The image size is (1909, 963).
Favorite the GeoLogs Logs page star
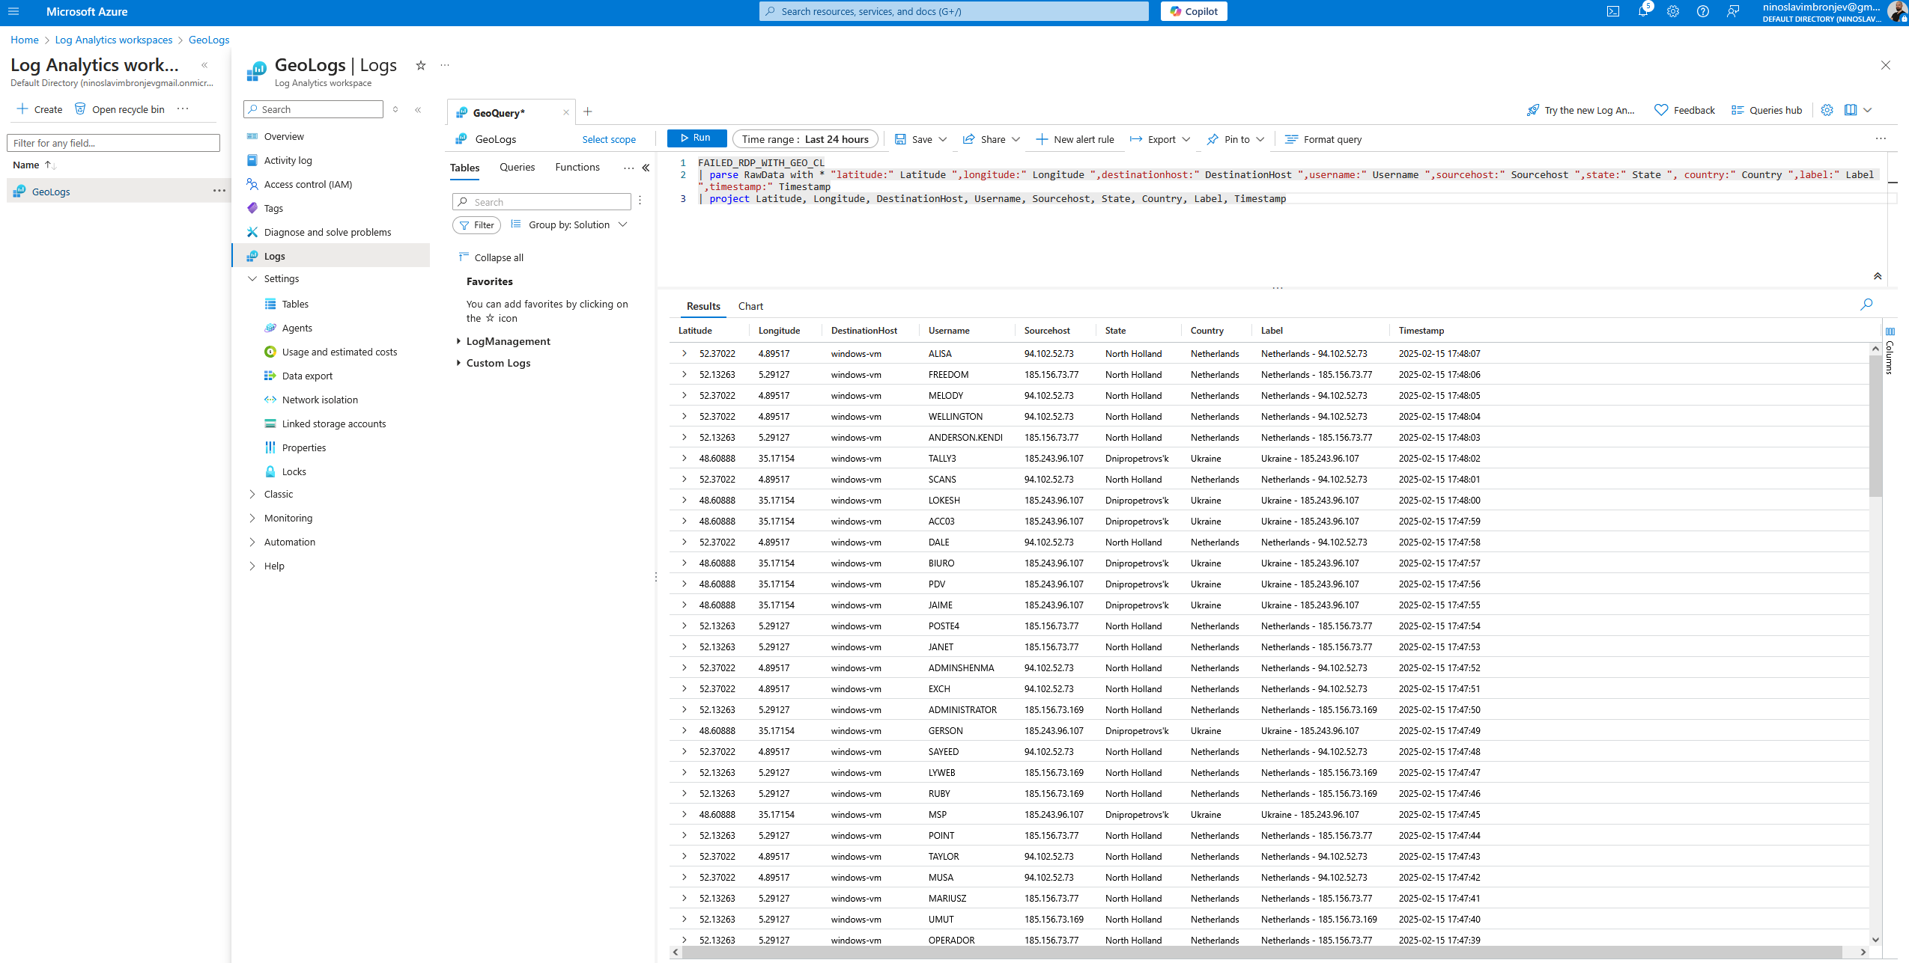tap(421, 65)
